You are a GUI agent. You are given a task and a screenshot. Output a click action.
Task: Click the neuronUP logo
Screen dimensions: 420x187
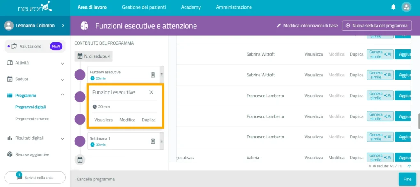[x=35, y=8]
